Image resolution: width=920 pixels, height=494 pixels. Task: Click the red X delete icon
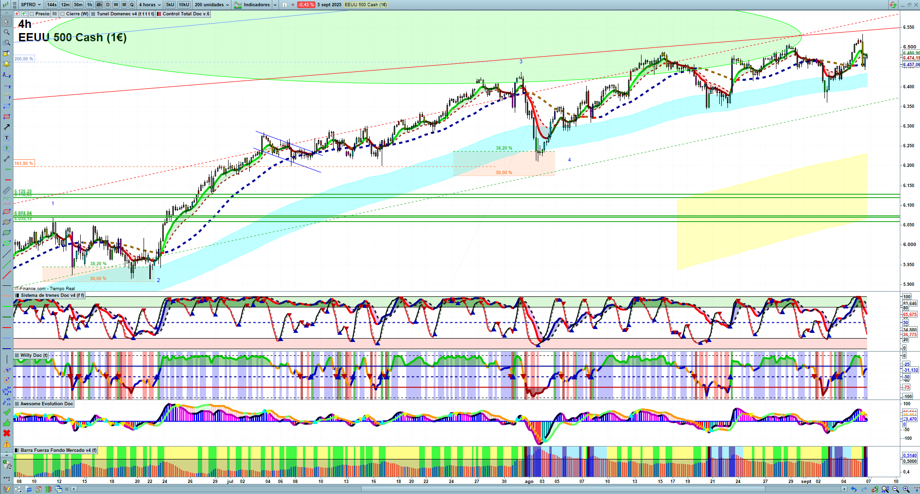pyautogui.click(x=7, y=433)
